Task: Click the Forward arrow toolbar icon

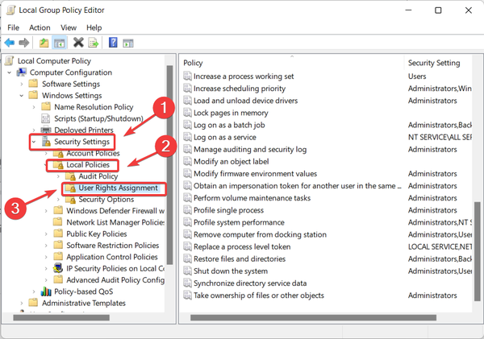Action: [23, 43]
